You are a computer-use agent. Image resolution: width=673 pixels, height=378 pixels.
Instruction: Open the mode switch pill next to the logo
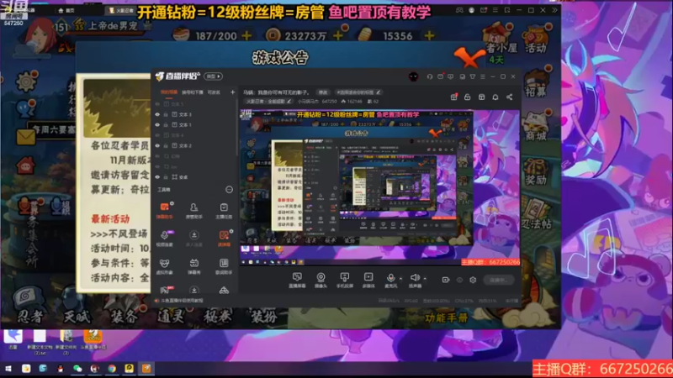coord(214,76)
